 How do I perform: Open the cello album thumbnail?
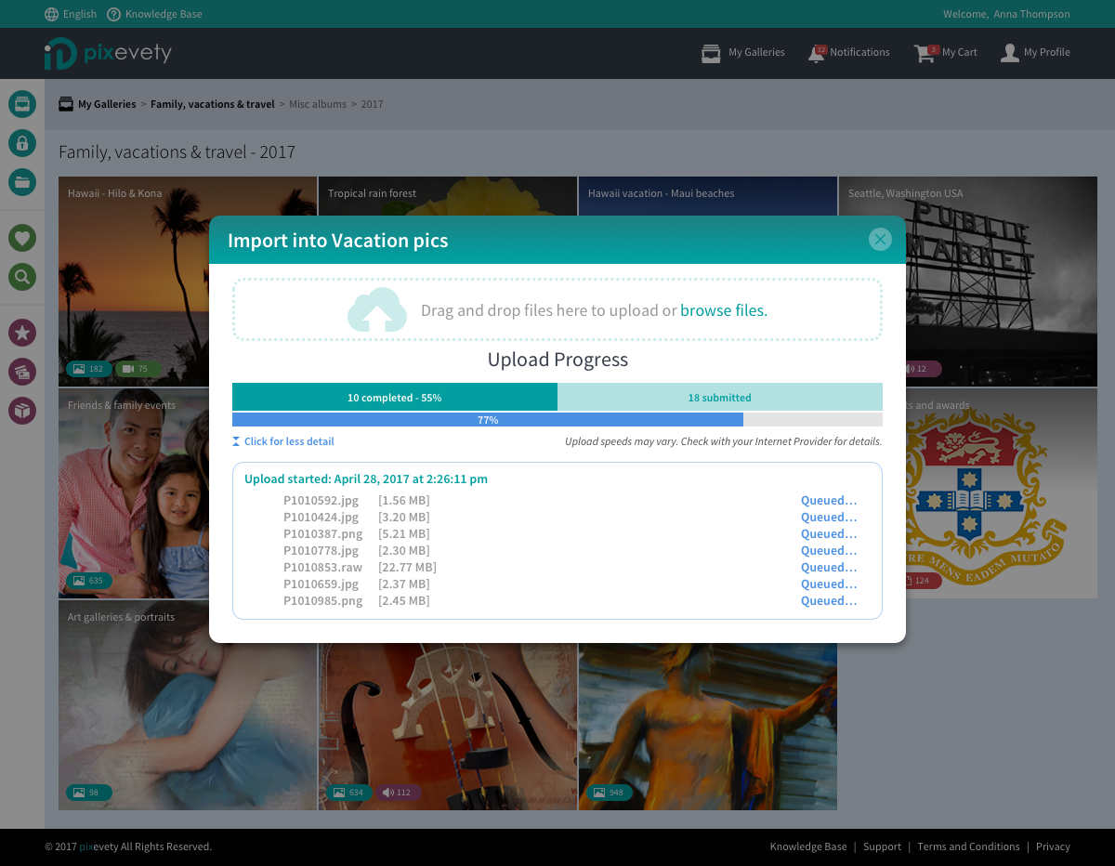[448, 727]
